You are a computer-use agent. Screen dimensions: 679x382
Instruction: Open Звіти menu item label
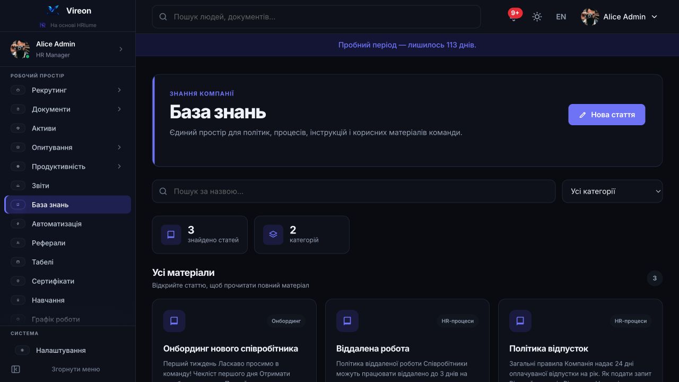(x=40, y=186)
